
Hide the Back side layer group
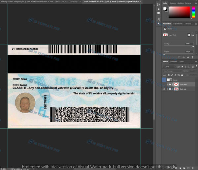[164, 89]
